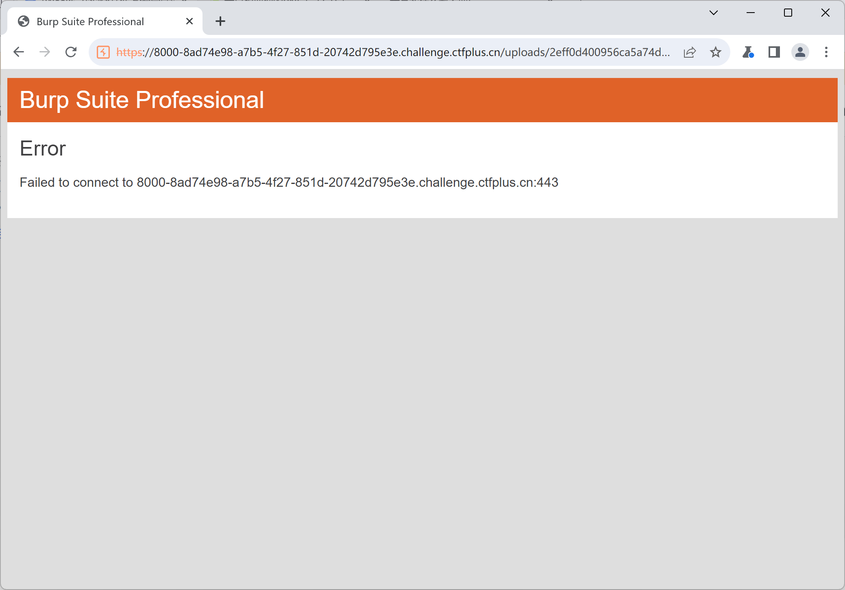Close the Burp Suite Professional tab

(x=189, y=21)
